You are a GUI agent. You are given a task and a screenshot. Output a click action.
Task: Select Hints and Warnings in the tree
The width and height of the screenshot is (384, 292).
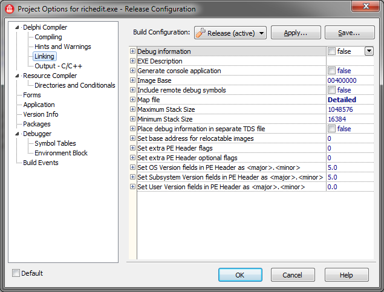click(x=63, y=47)
